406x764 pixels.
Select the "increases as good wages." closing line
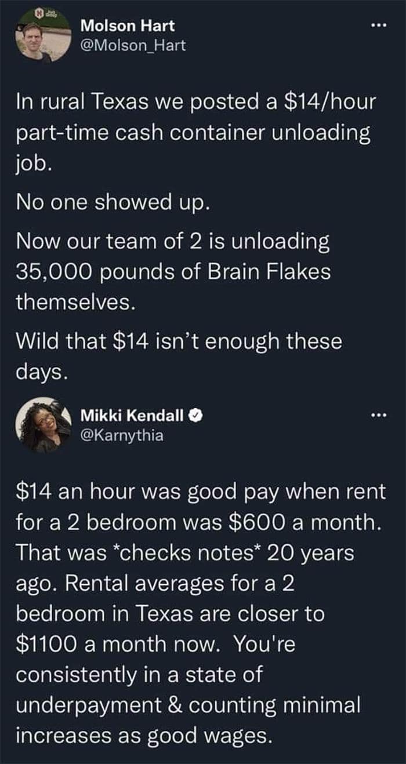[144, 736]
